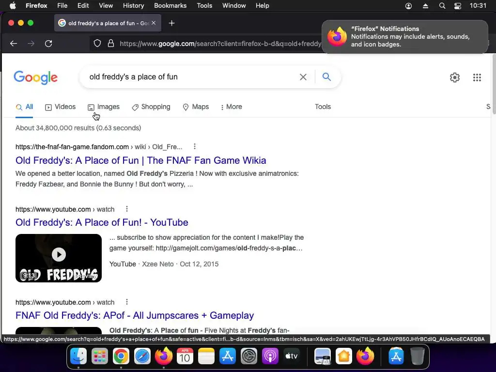This screenshot has width=496, height=372.
Task: Open the three-dot menu for the FNAF Jumpscares result
Action: click(127, 302)
